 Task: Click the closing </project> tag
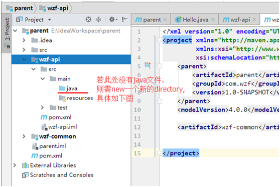[181, 153]
